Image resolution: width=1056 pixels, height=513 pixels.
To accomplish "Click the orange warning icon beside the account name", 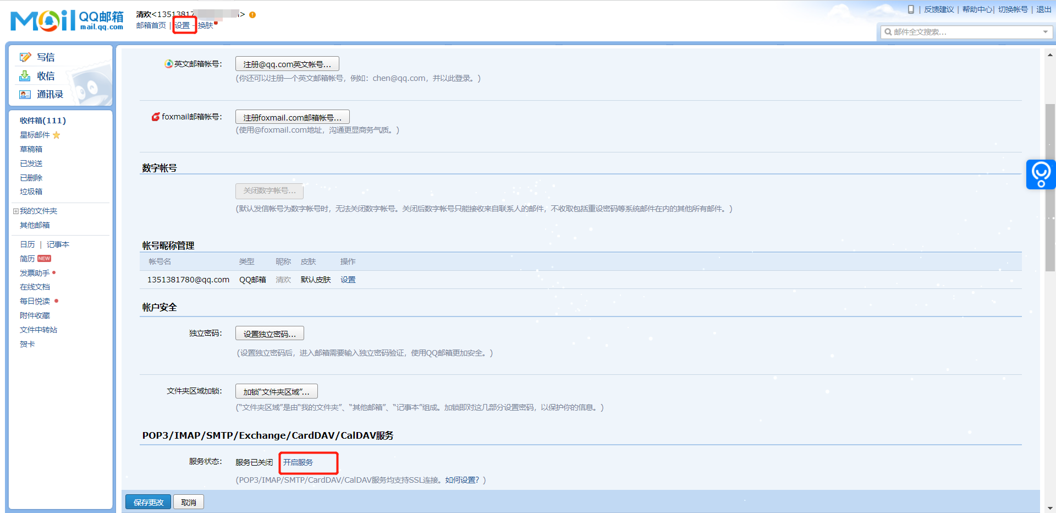I will click(x=252, y=15).
